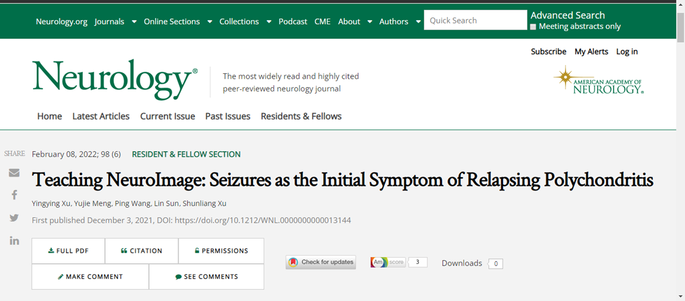Click into the Quick Search field

(475, 20)
